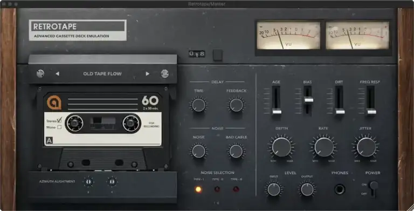Click the right cassette reel

coord(130,123)
